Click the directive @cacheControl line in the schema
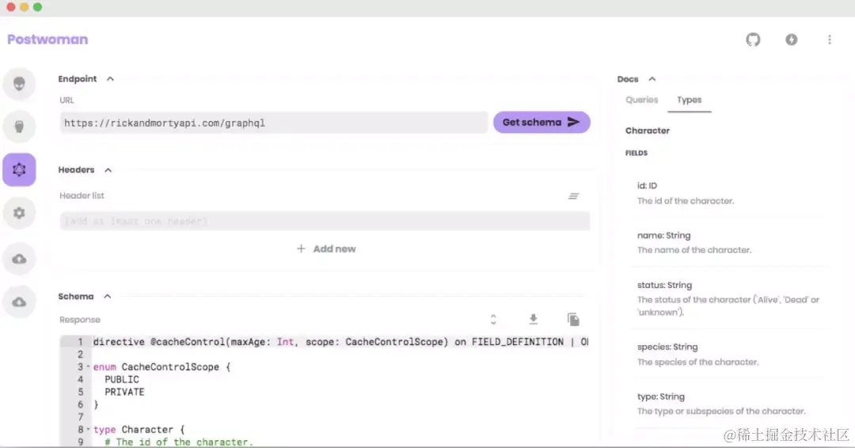855x448 pixels. pyautogui.click(x=340, y=342)
